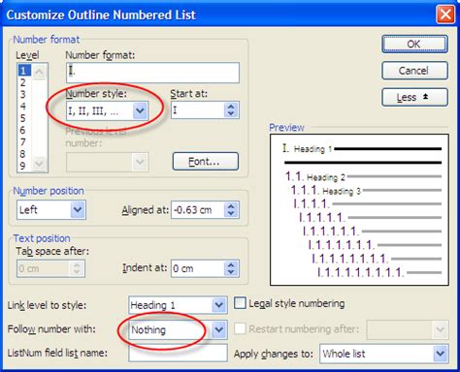460x372 pixels.
Task: Select level 4 in the Level list
Action: point(23,107)
